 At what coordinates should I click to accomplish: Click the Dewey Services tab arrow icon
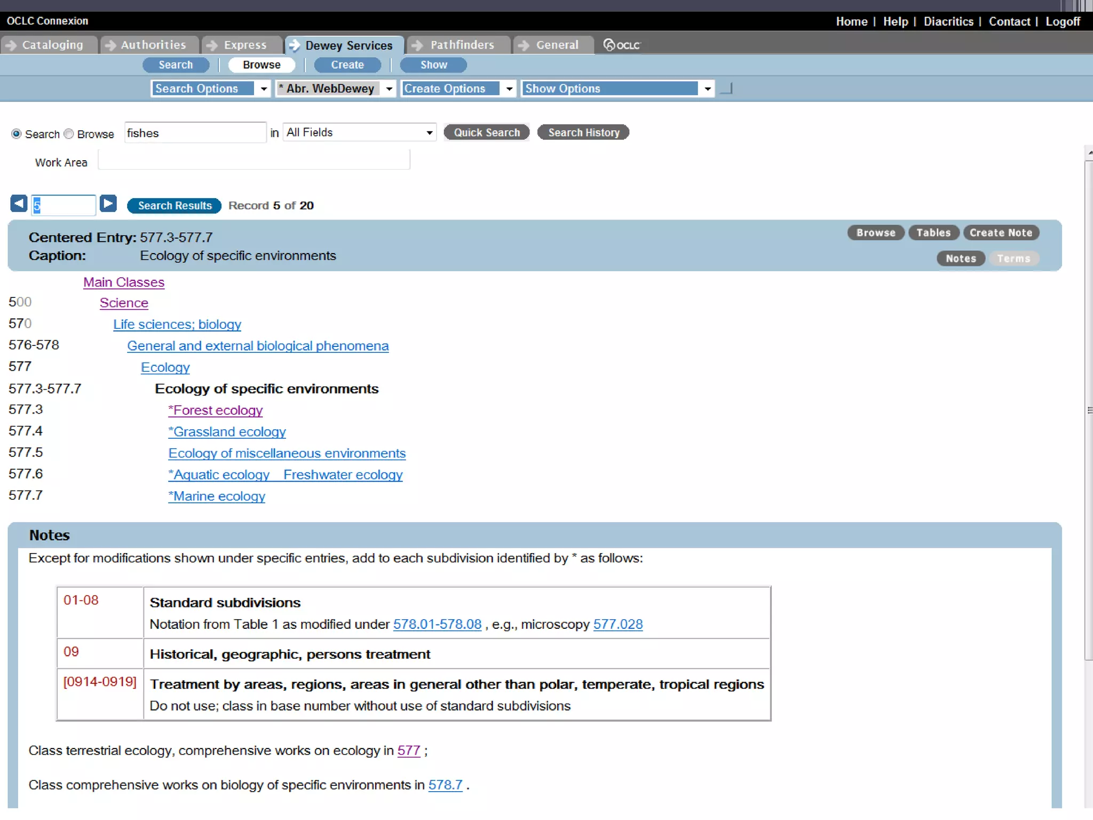click(294, 45)
